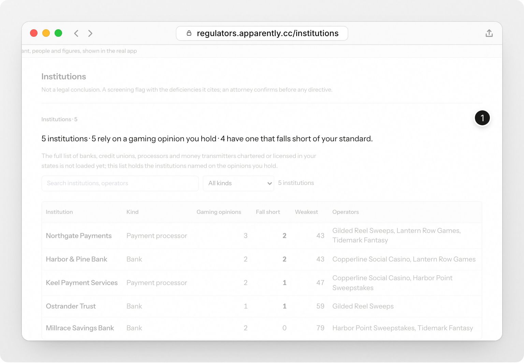Image resolution: width=524 pixels, height=363 pixels.
Task: Open the share icon in browser toolbar
Action: tap(489, 33)
